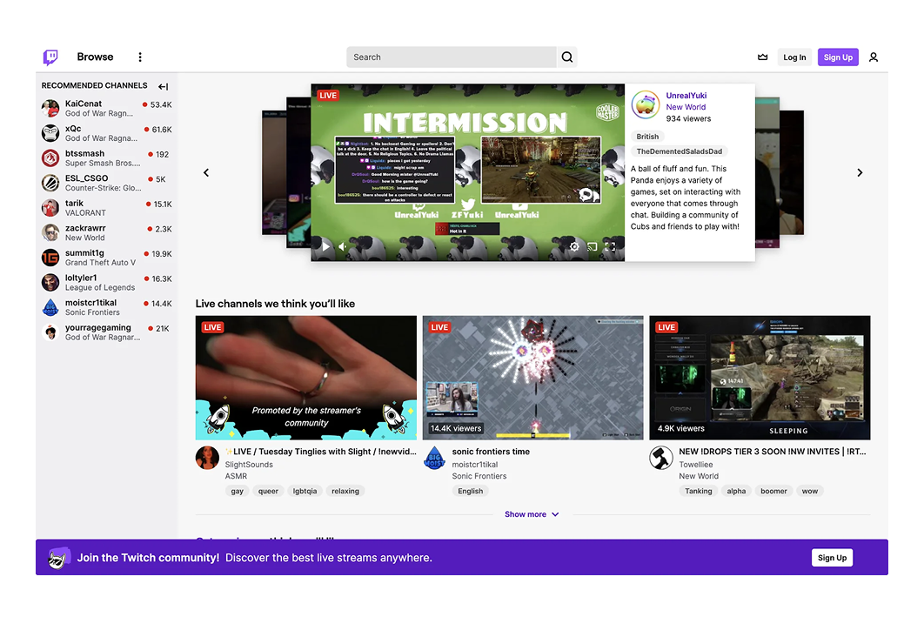Open 'sonic frontiers time' title link
This screenshot has width=924, height=617.
click(491, 452)
